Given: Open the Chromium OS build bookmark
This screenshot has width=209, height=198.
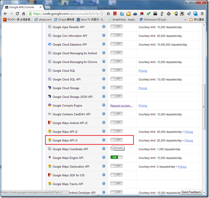Looking at the screenshot, I should tap(154, 20).
